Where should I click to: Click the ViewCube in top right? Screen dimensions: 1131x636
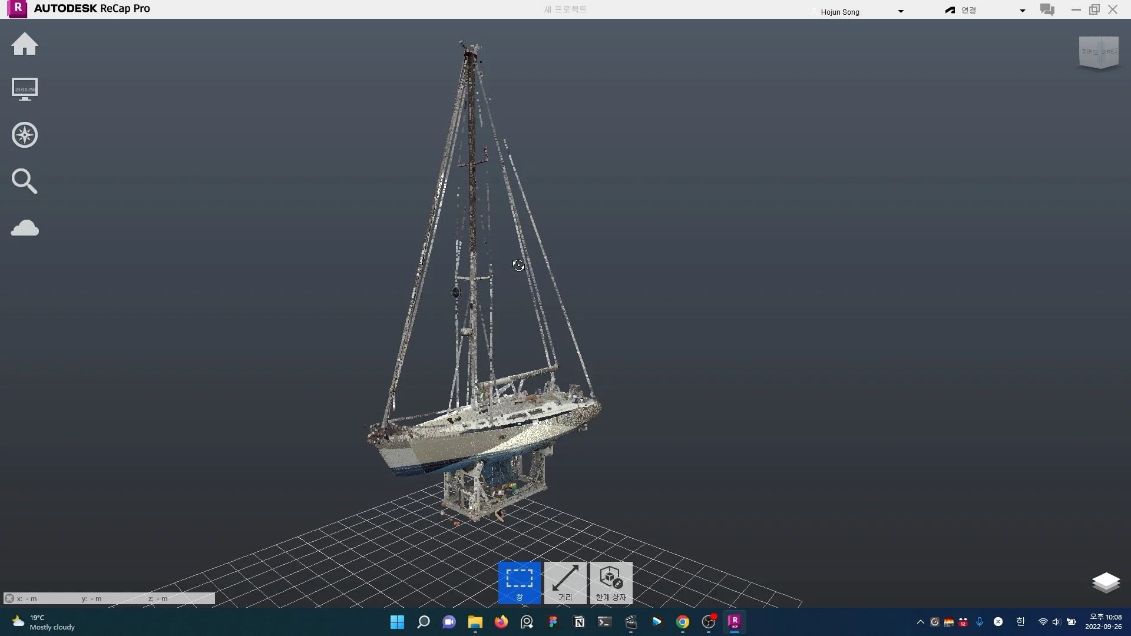point(1099,52)
